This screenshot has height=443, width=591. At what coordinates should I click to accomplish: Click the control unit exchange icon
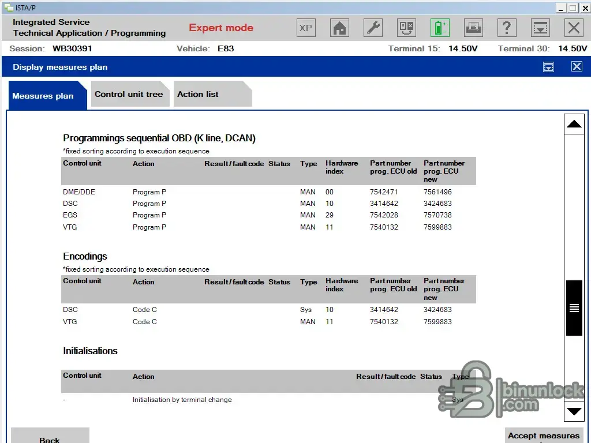(406, 28)
